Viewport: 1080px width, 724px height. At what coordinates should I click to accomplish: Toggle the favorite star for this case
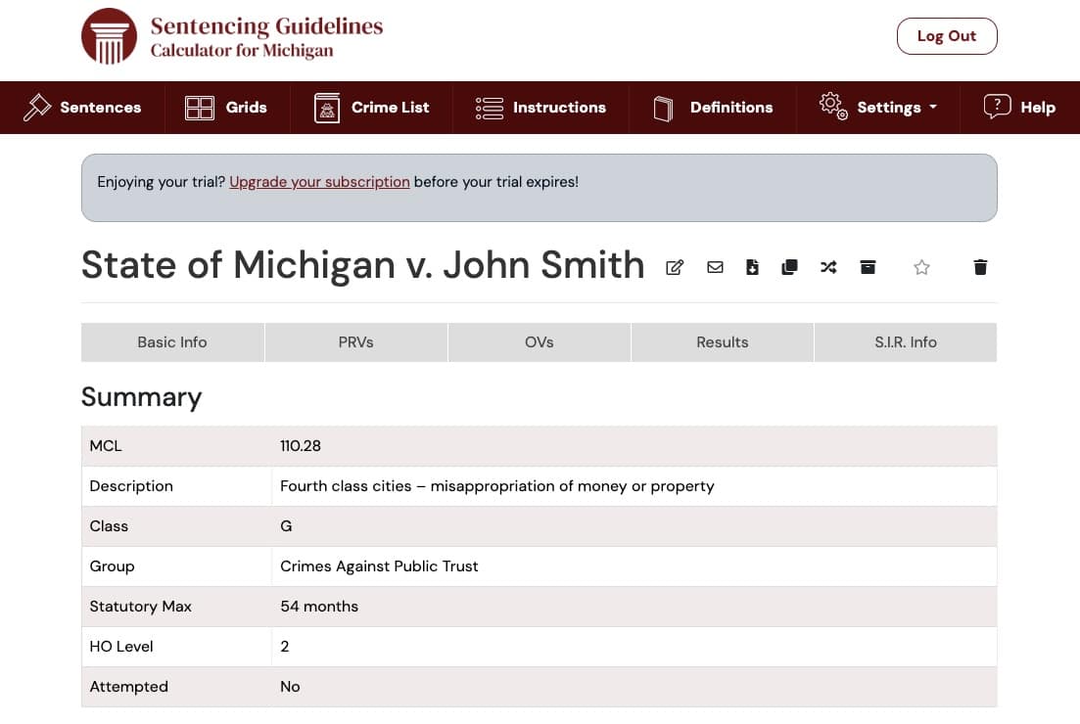(x=921, y=266)
